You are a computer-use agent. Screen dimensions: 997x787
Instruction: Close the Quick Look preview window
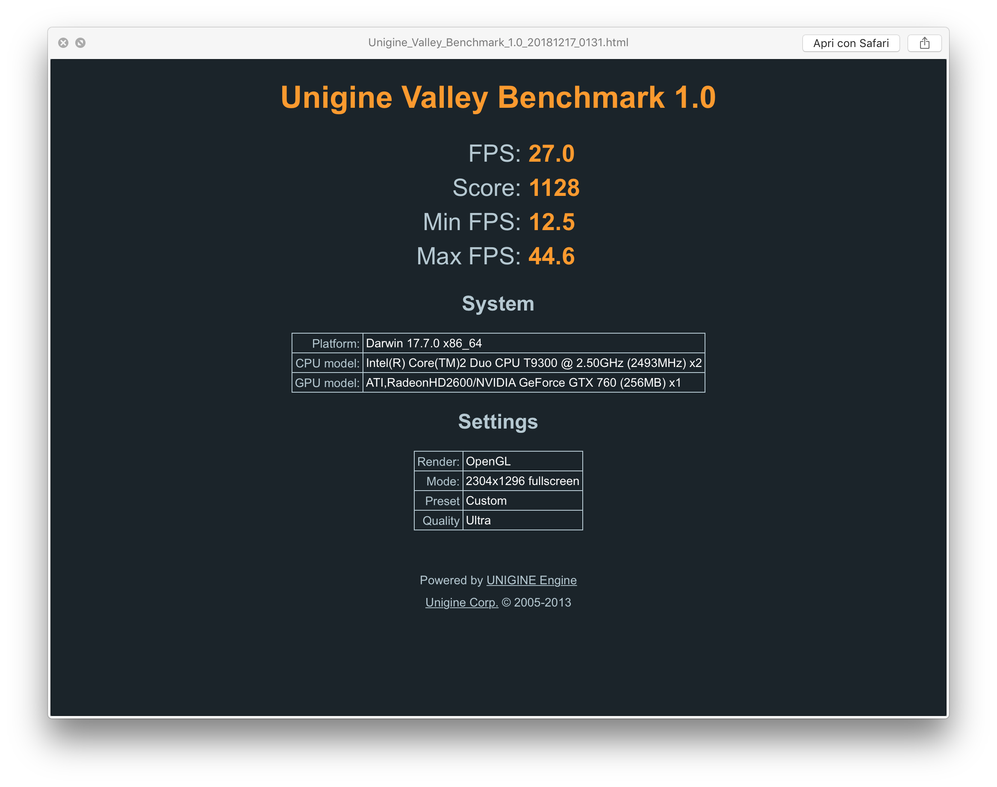64,43
